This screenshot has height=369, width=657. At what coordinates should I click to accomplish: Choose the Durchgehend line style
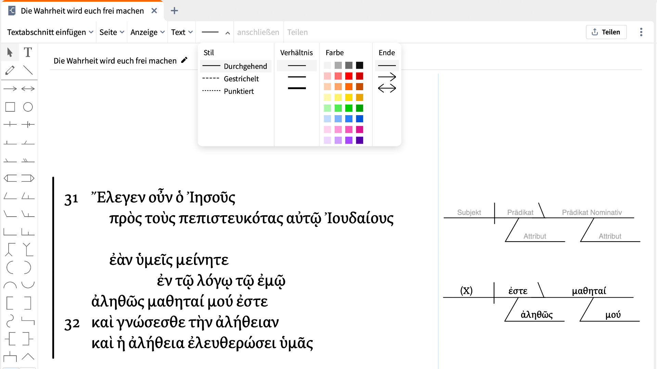click(235, 66)
